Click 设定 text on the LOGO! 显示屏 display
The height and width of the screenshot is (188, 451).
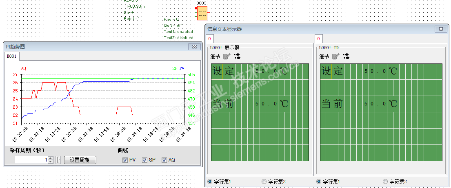pyautogui.click(x=223, y=71)
